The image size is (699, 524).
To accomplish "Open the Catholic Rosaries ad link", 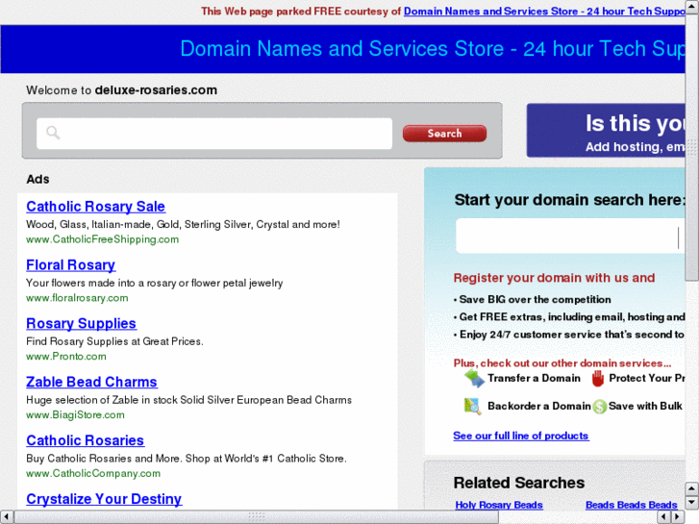I will click(86, 440).
